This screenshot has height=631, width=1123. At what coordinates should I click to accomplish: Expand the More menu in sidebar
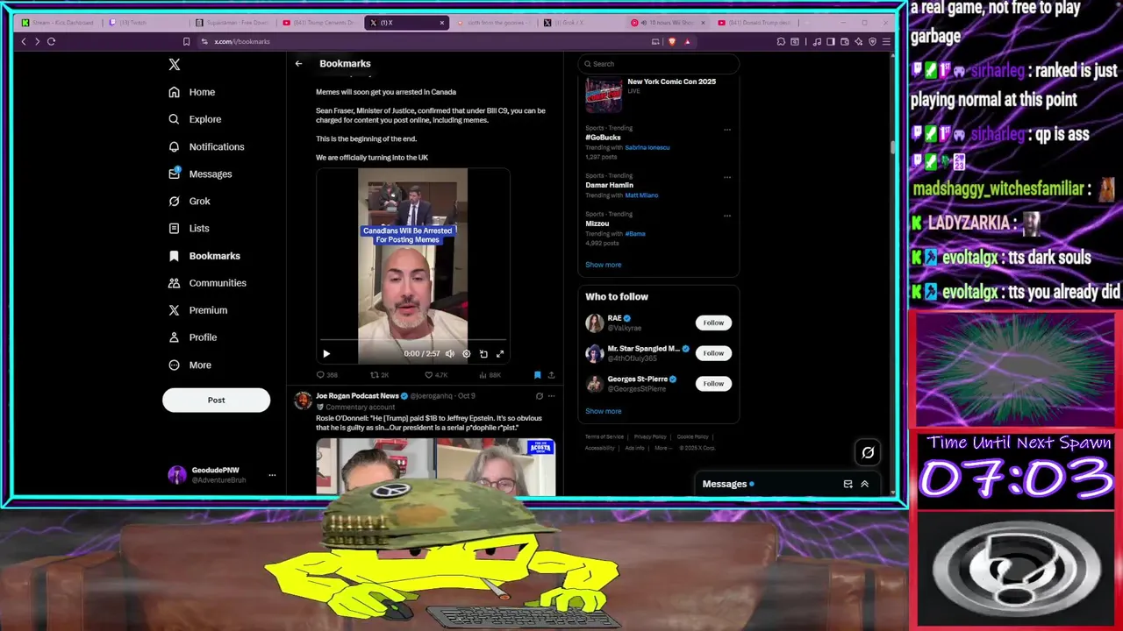coord(190,365)
